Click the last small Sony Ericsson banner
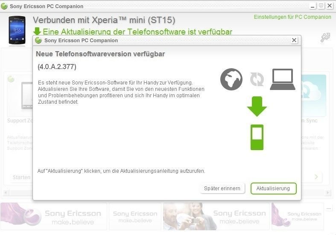 click(x=298, y=216)
